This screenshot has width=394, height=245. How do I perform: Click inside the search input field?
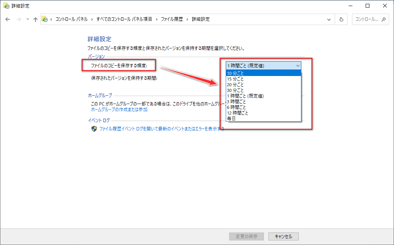pos(367,19)
